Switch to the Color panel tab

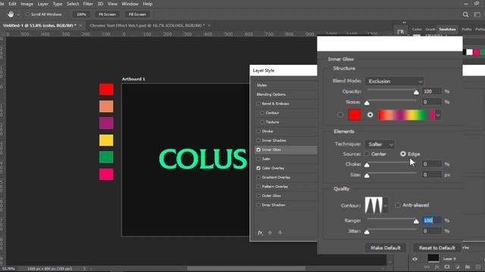point(417,29)
